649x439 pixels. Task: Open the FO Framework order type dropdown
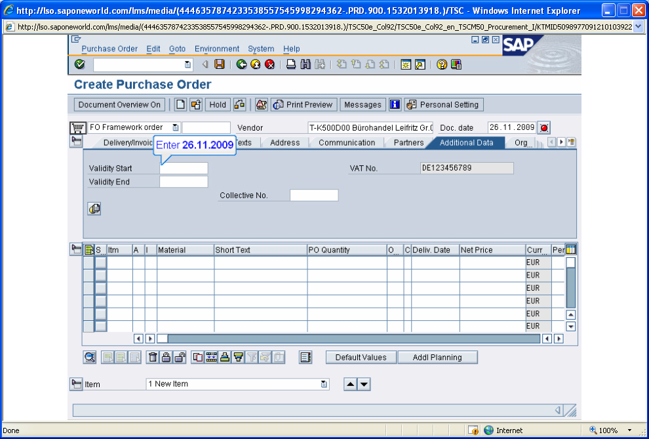pyautogui.click(x=176, y=127)
